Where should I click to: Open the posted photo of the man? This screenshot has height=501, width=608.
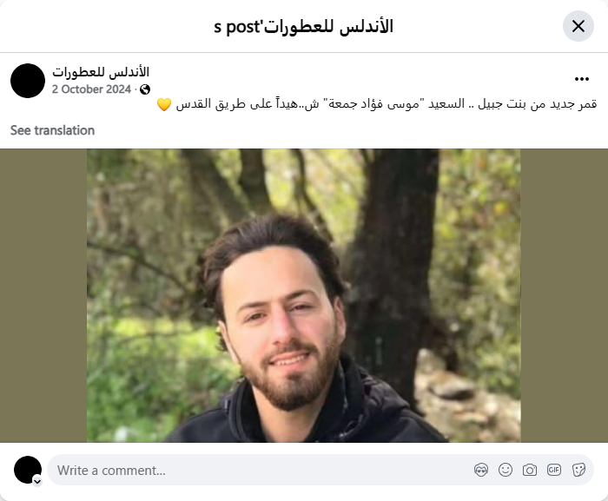point(304,295)
